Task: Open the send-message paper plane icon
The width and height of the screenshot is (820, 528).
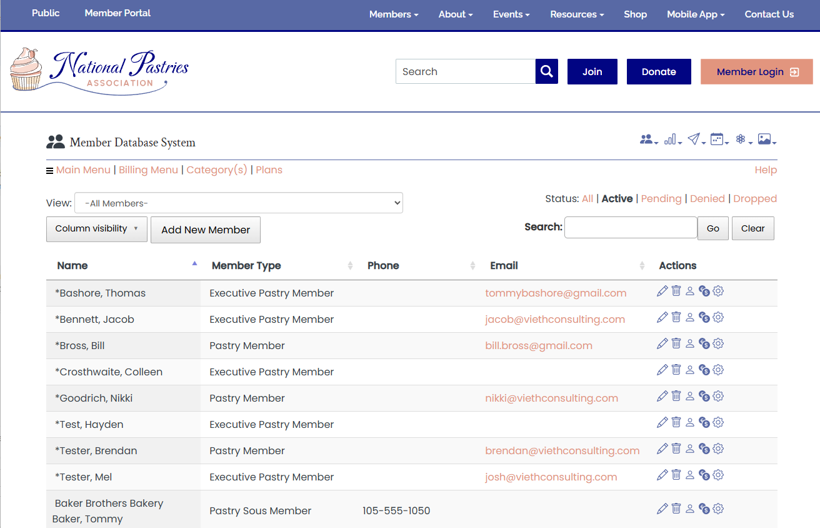Action: [694, 139]
